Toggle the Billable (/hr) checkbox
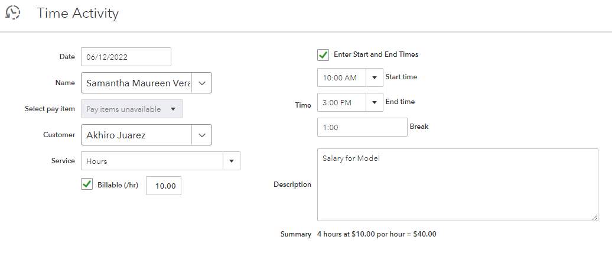The height and width of the screenshot is (259, 612). coord(87,184)
